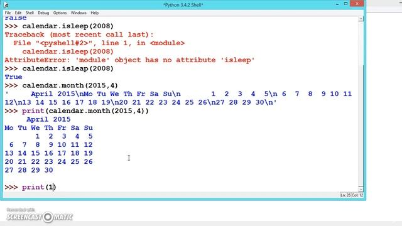Open the Debug menu
The height and width of the screenshot is (226, 402).
click(43, 13)
